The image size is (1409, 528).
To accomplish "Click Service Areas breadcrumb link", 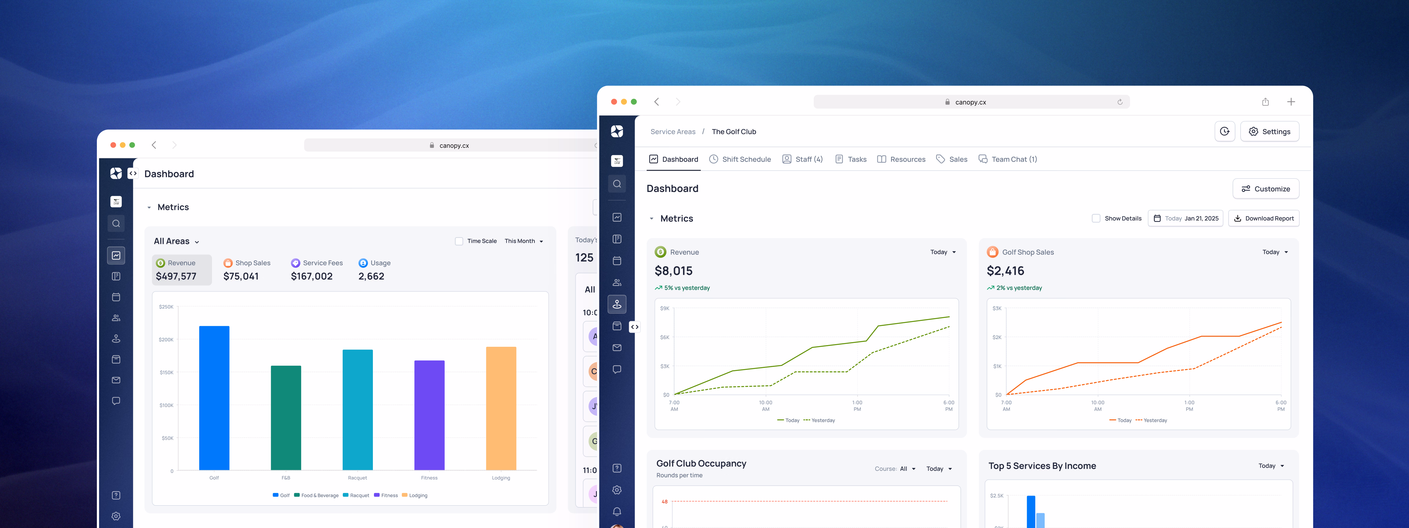I will (x=673, y=132).
